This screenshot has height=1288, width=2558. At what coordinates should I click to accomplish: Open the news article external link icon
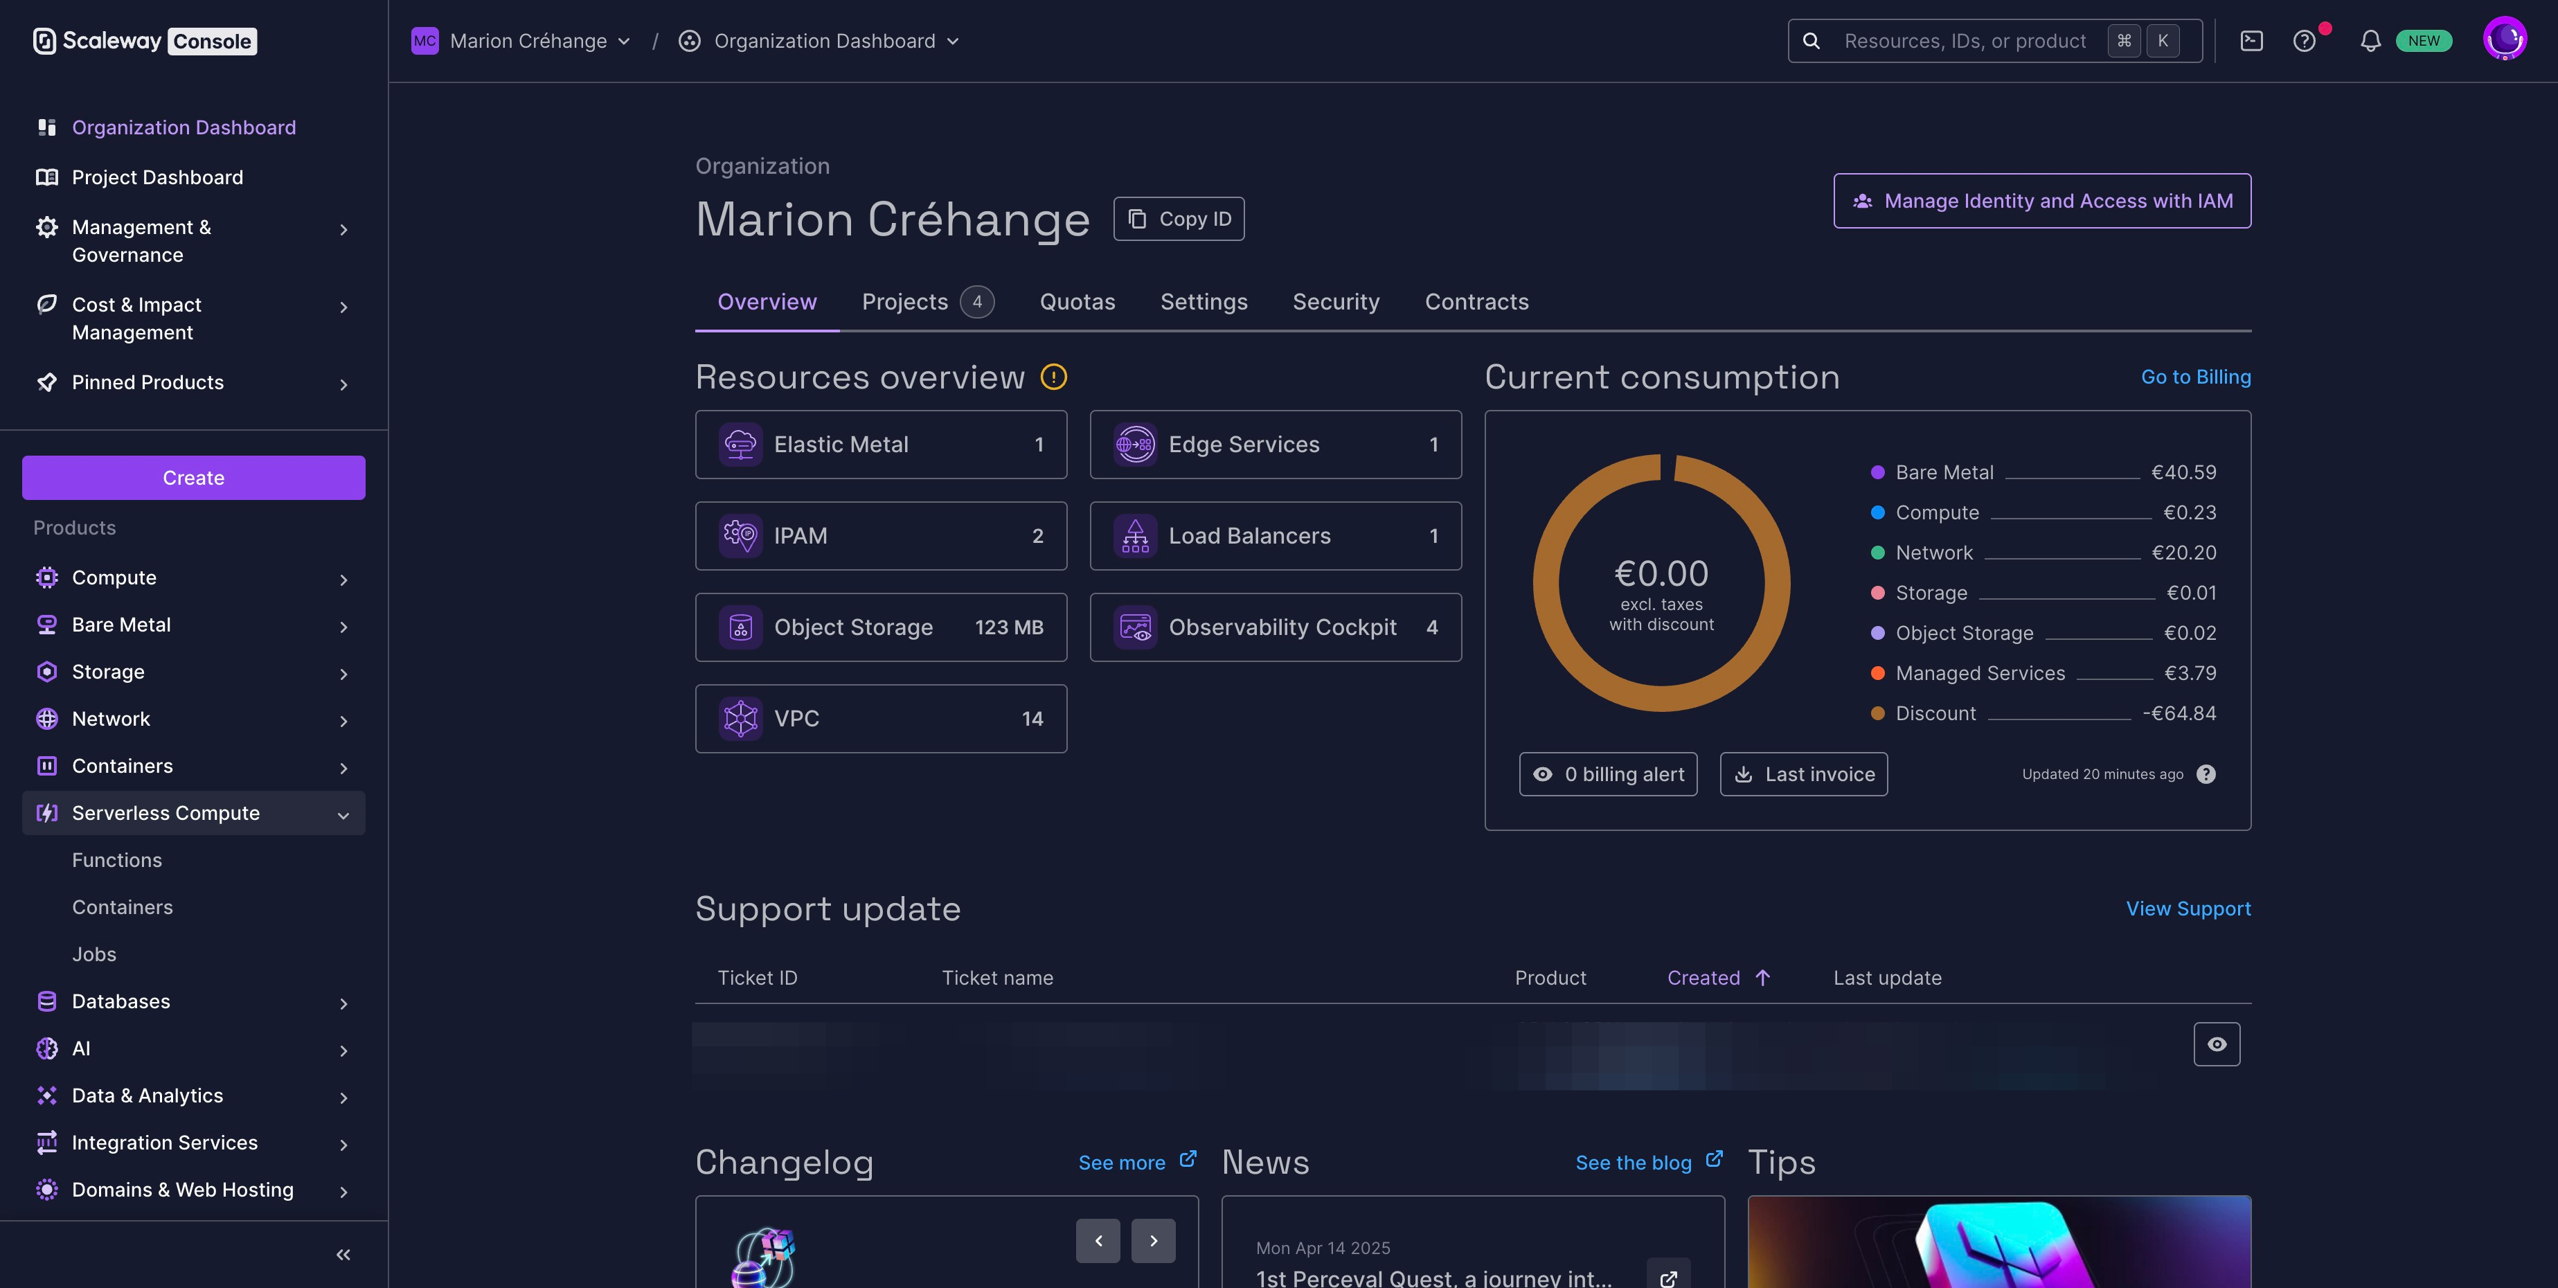(x=1668, y=1278)
